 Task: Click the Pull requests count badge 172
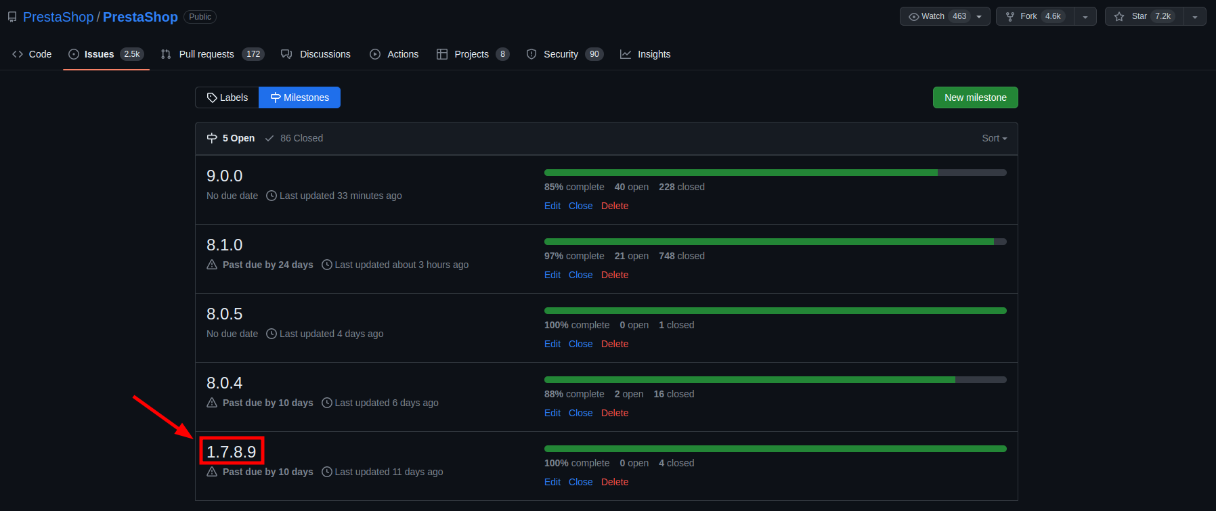253,54
